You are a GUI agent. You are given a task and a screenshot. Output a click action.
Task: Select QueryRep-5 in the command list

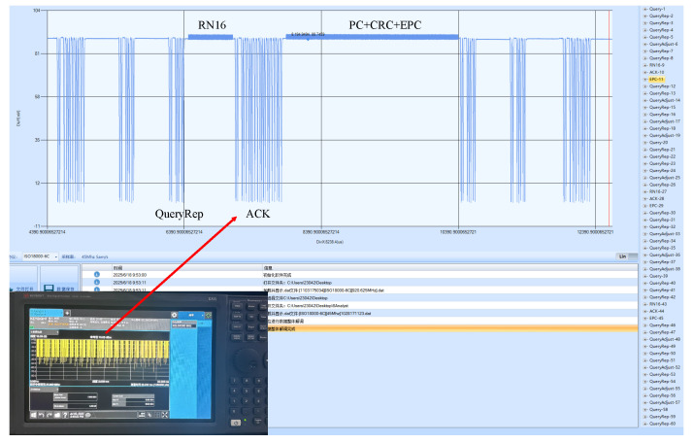point(661,37)
